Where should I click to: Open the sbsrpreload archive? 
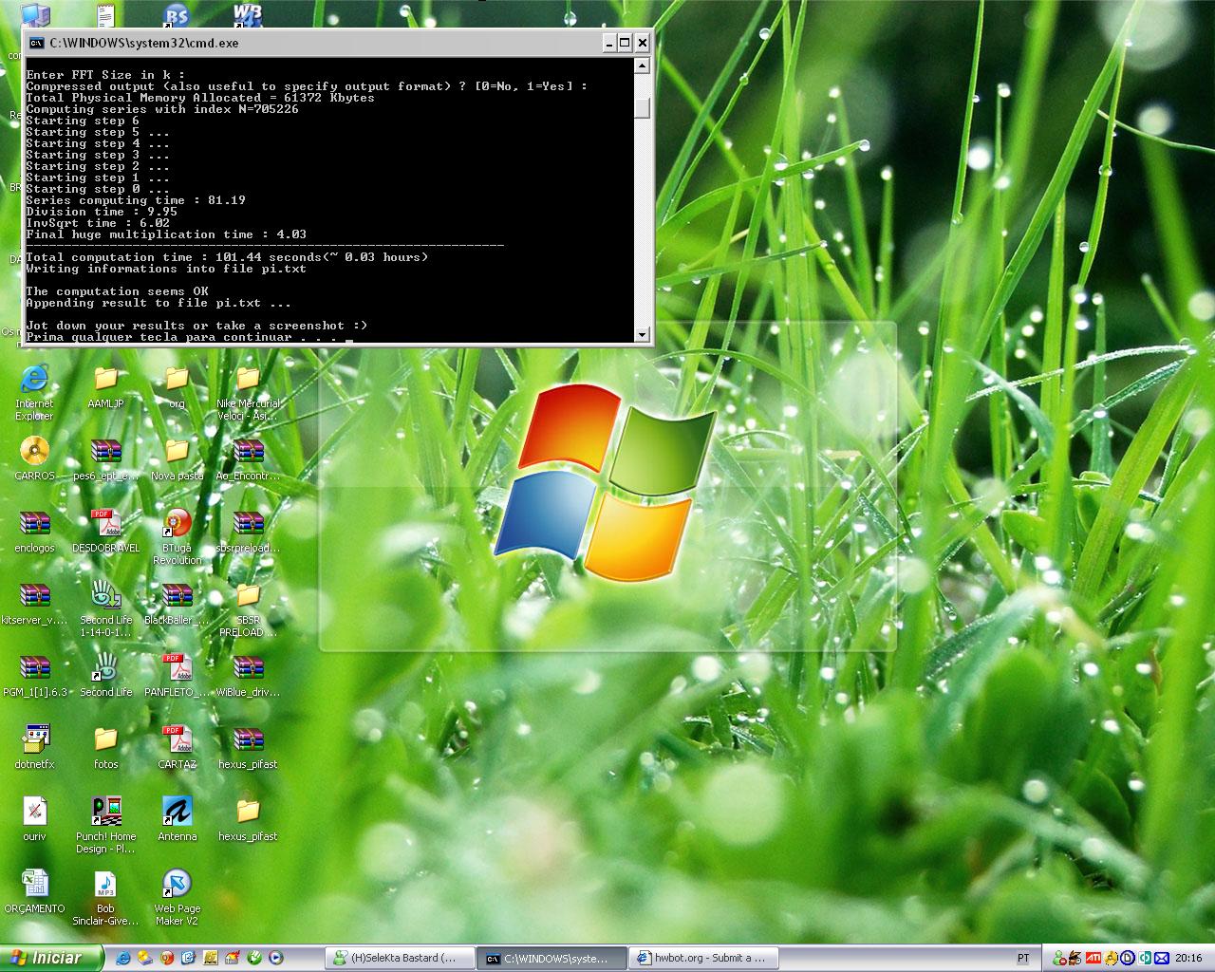[x=248, y=523]
